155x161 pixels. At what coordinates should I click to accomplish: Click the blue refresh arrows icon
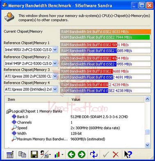tap(94, 154)
